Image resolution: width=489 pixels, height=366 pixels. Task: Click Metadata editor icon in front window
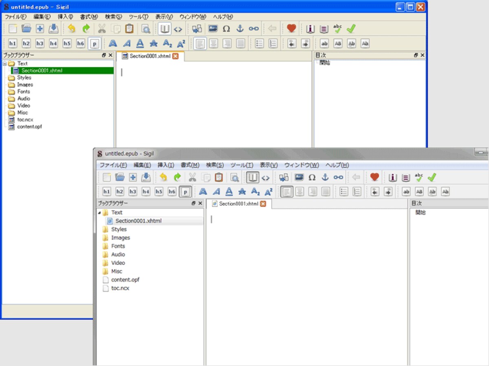click(x=393, y=177)
